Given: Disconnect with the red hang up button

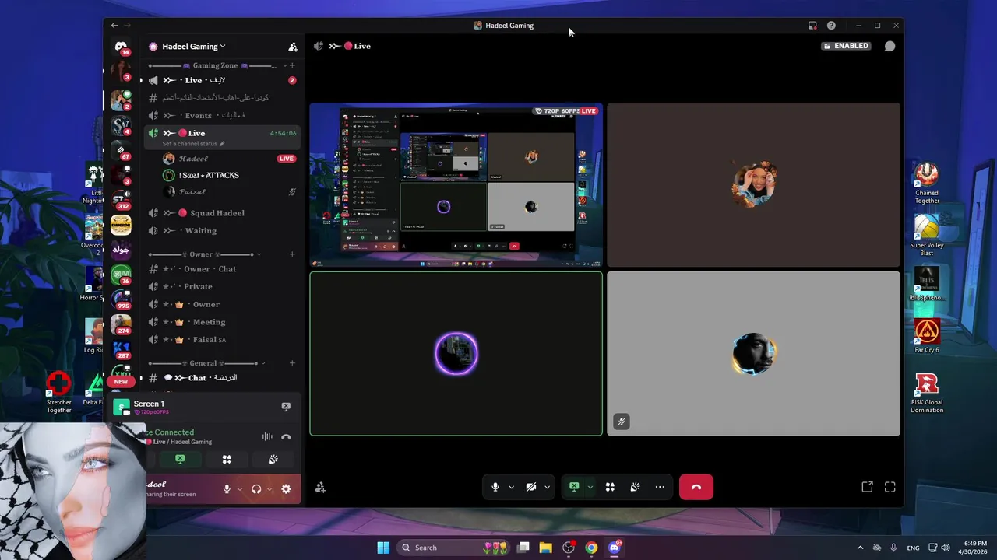Looking at the screenshot, I should [x=696, y=487].
